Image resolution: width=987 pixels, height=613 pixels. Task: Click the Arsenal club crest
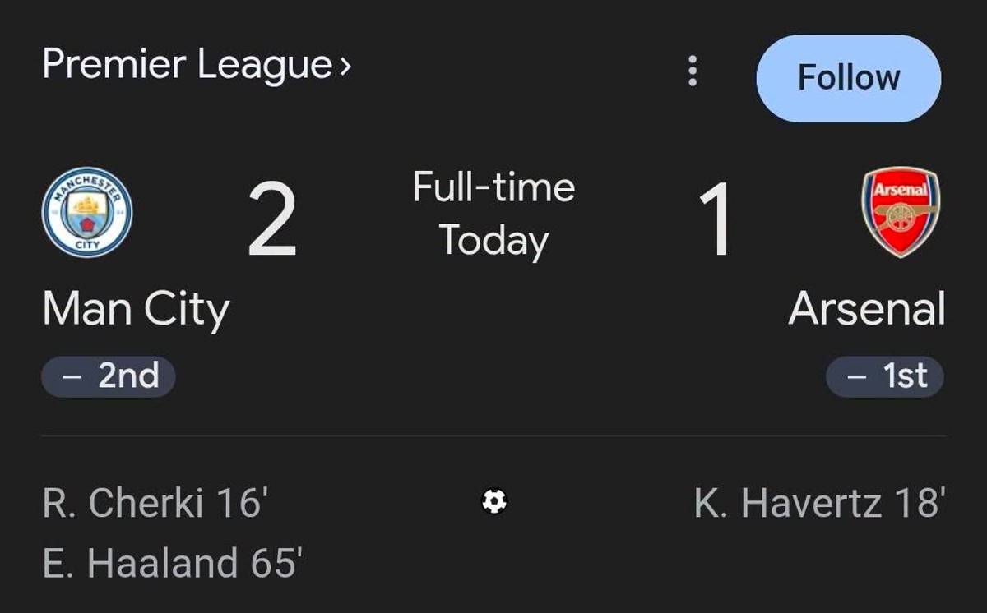coord(901,212)
